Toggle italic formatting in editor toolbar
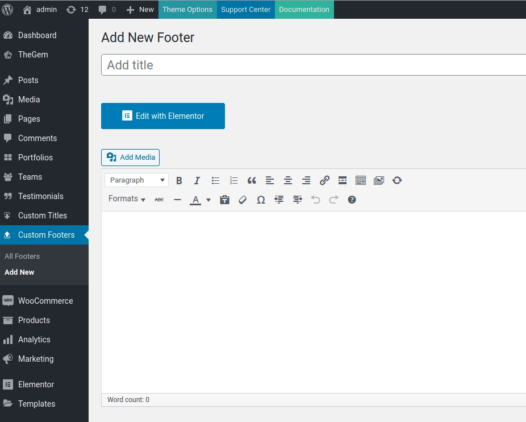The height and width of the screenshot is (422, 526). (197, 180)
